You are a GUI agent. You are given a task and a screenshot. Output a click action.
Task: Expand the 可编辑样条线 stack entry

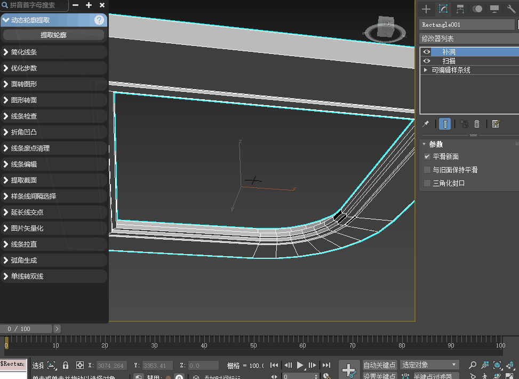pyautogui.click(x=426, y=70)
